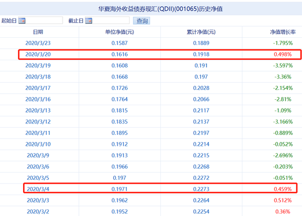Click cumulative net value 0.2264

point(201,201)
